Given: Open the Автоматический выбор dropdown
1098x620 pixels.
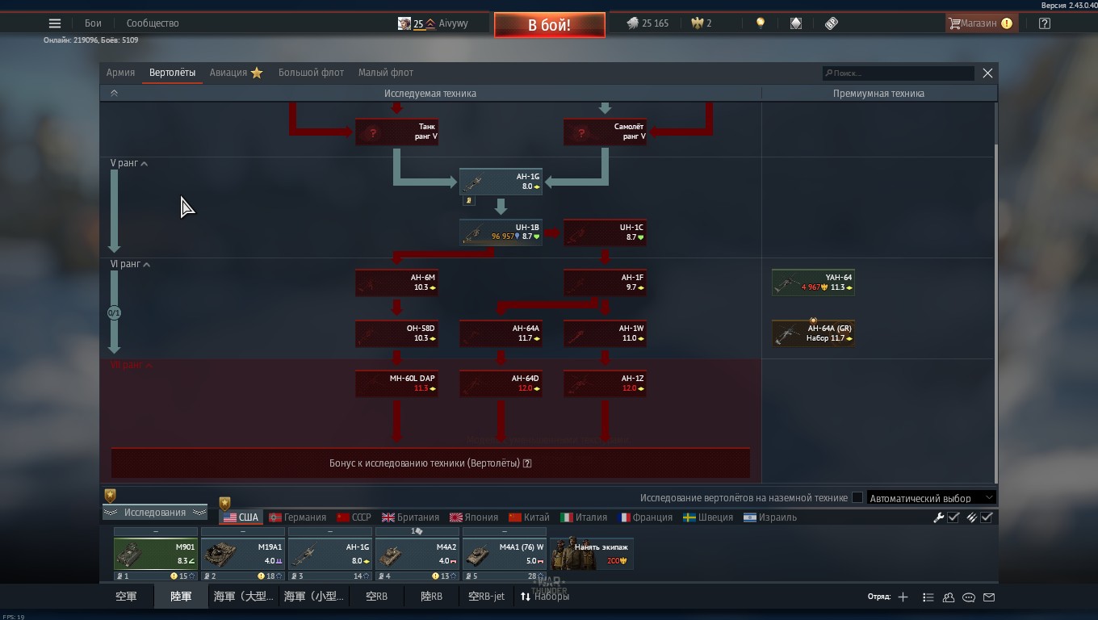Looking at the screenshot, I should [x=931, y=498].
